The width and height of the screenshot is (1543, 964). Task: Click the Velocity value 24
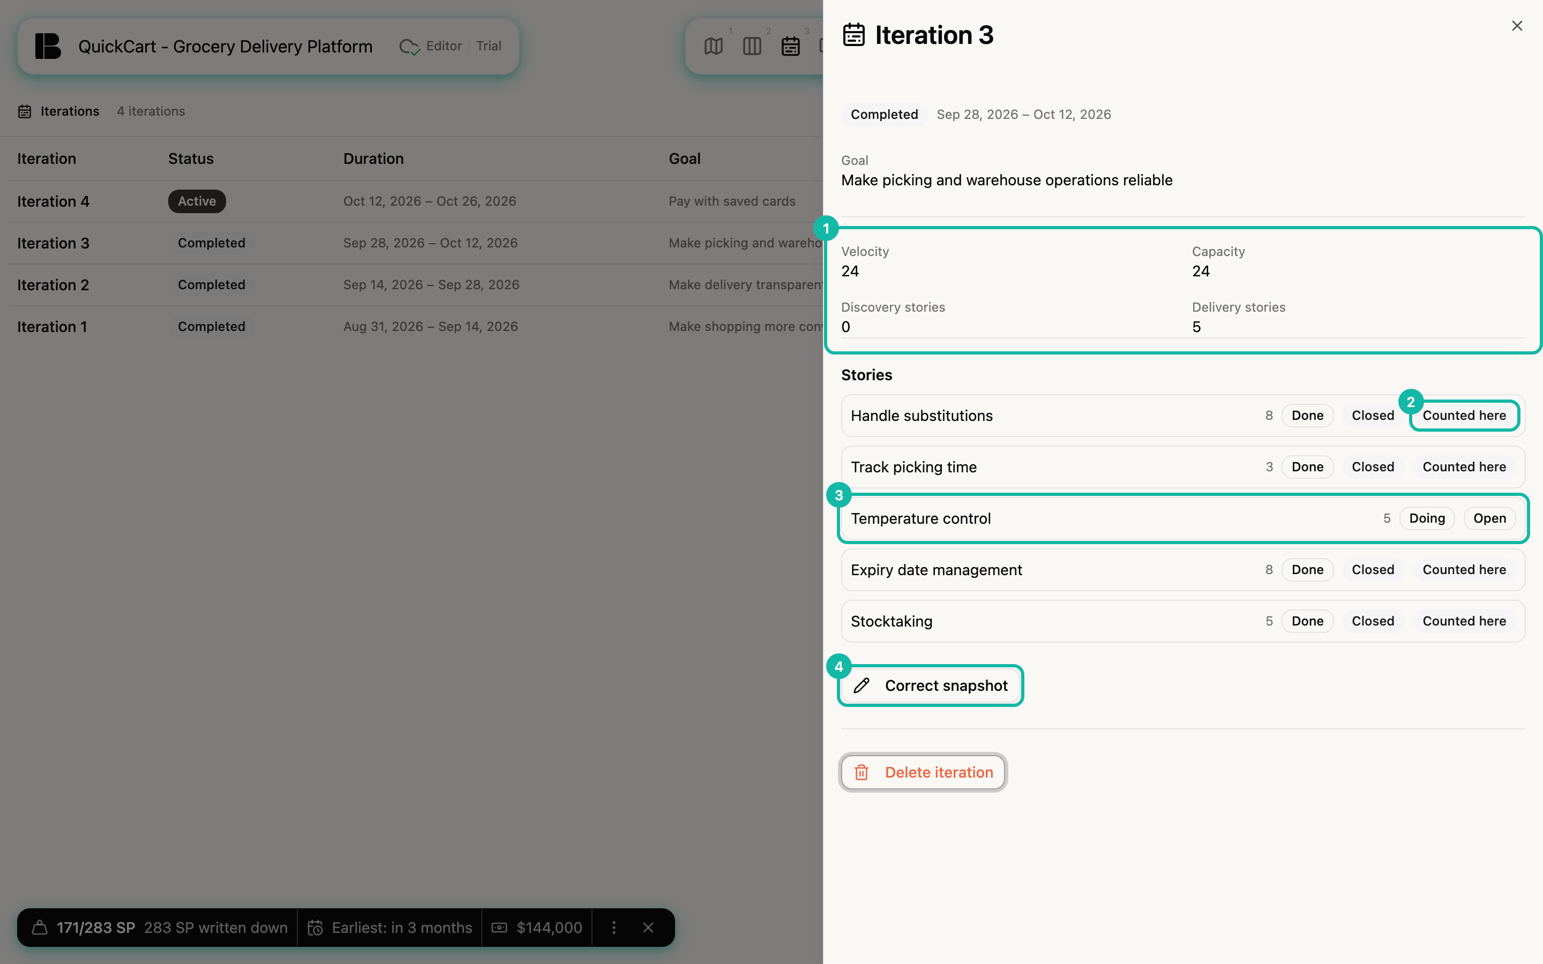(x=850, y=271)
